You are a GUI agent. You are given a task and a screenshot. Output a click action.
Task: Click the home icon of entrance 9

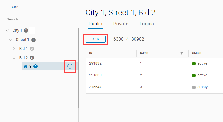[26, 66]
